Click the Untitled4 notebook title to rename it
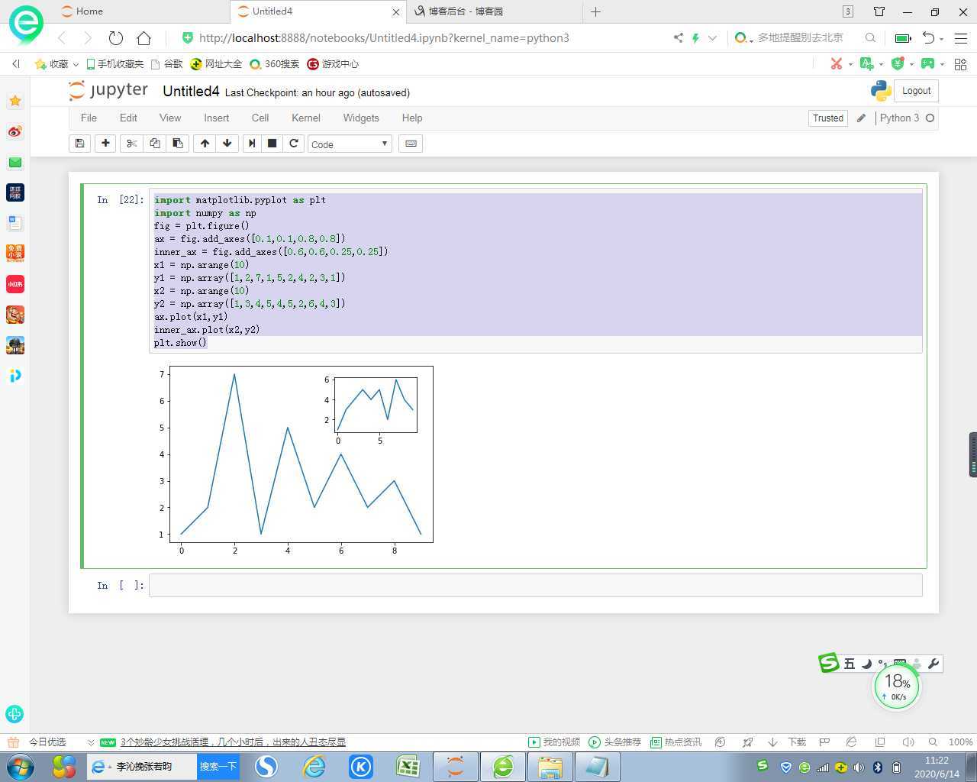Screen dimensions: 977x782 click(x=191, y=92)
